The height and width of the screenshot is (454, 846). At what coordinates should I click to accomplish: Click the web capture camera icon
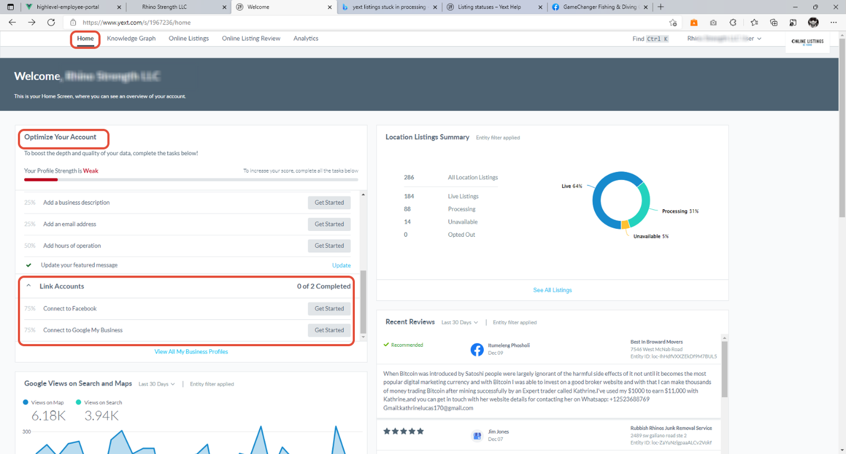[x=713, y=22]
